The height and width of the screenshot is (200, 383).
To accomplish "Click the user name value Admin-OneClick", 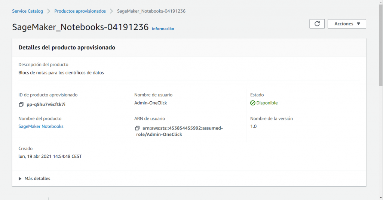I will (150, 103).
